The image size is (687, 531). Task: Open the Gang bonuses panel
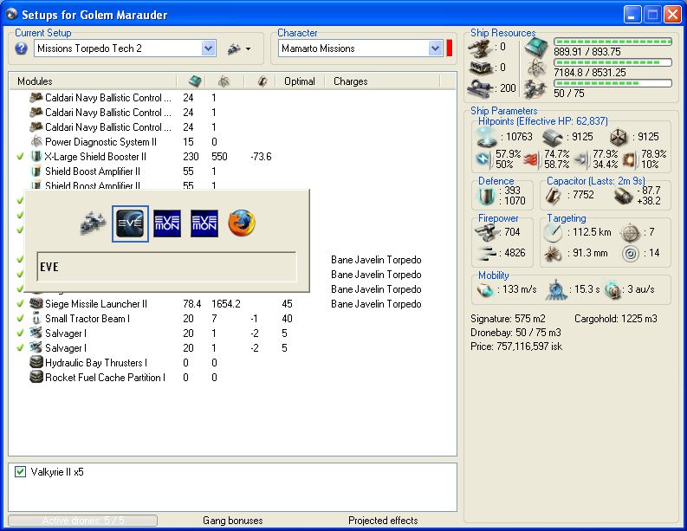click(233, 520)
